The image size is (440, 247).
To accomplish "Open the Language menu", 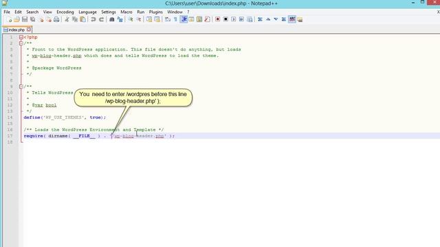I will (87, 12).
